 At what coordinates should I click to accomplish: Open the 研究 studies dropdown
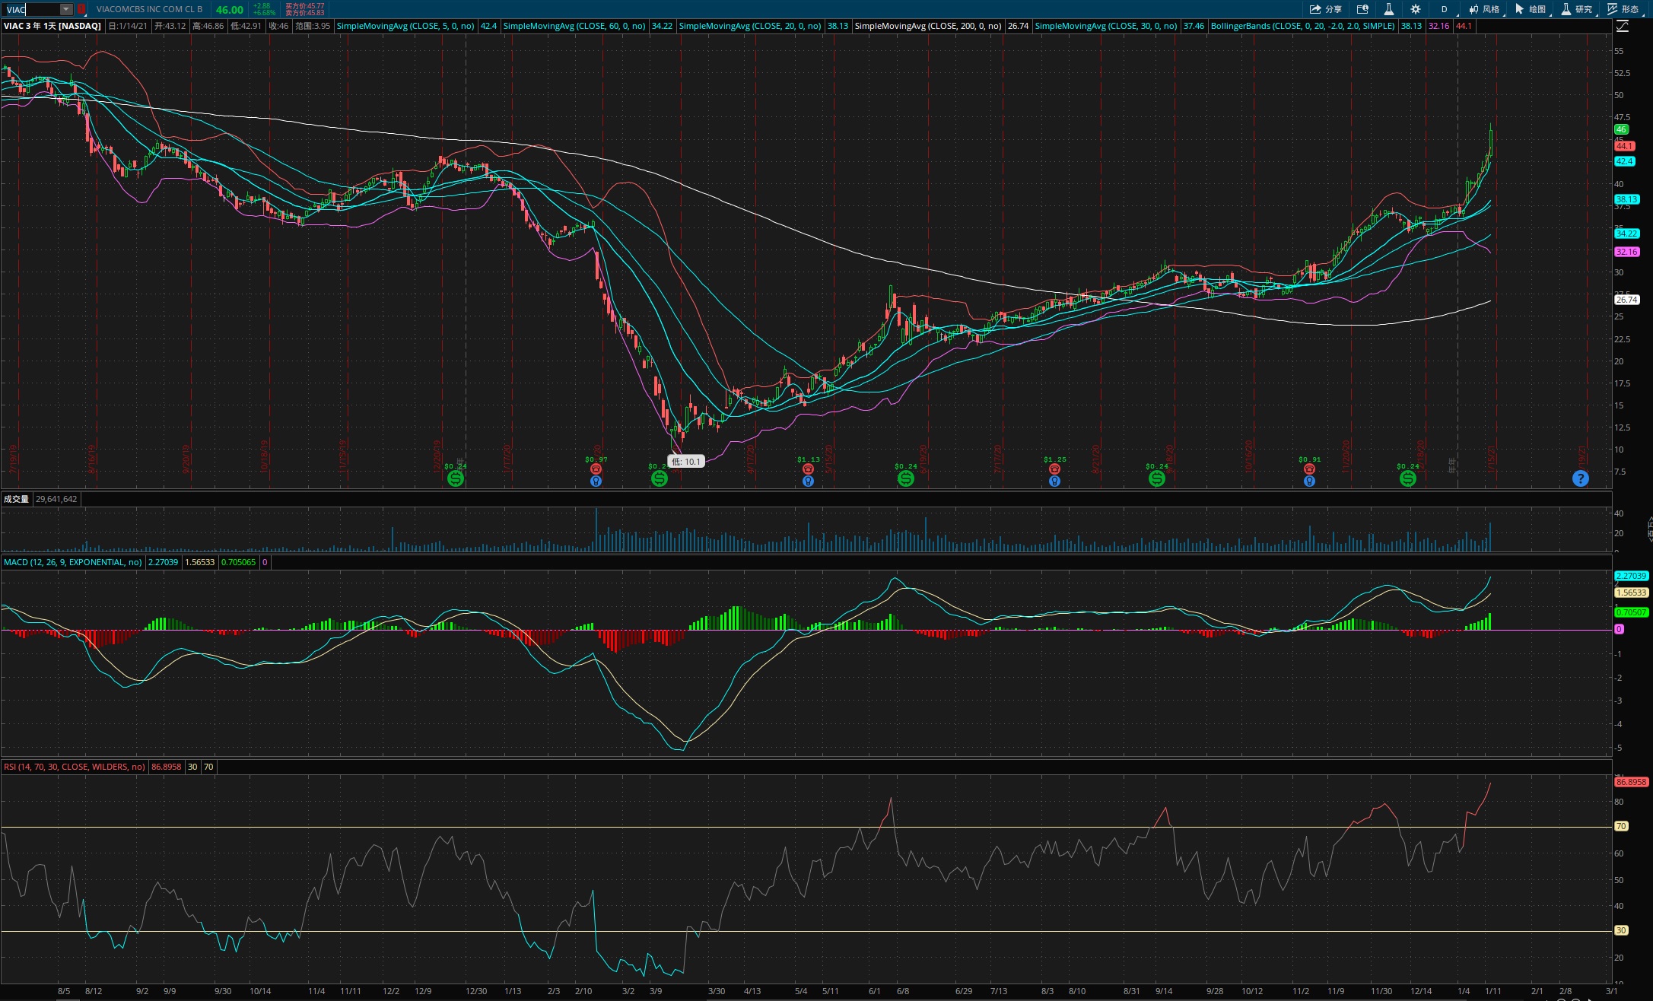[1577, 9]
